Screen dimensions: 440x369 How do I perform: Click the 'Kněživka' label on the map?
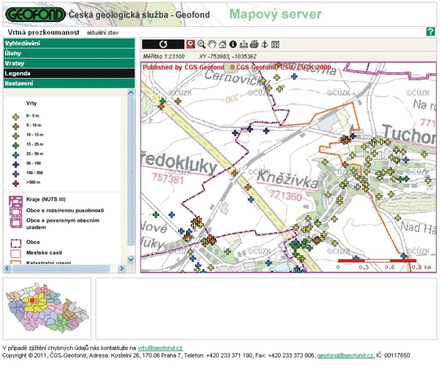(x=287, y=179)
